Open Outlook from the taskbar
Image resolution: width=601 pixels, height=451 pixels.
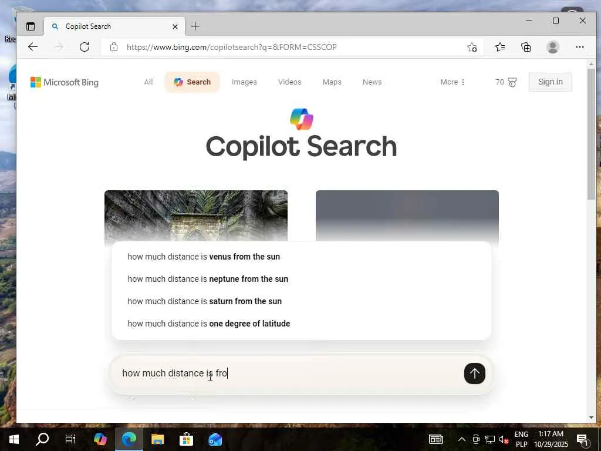point(215,439)
